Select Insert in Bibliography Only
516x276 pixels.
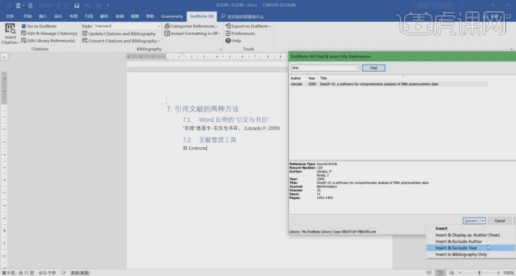click(461, 254)
